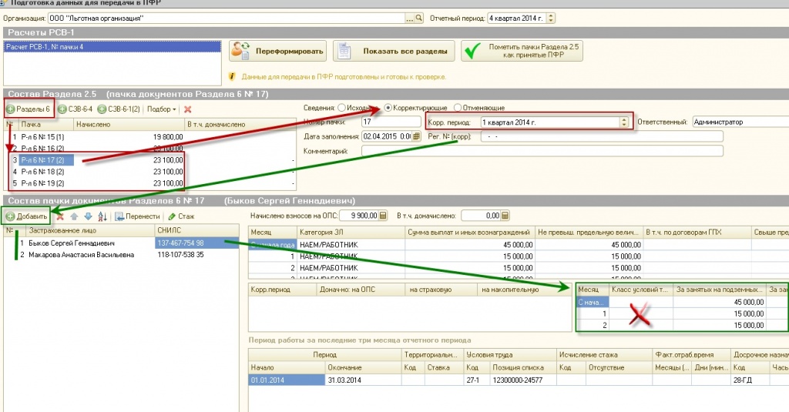Click the Класс условий т... column header
The image size is (789, 412).
640,290
